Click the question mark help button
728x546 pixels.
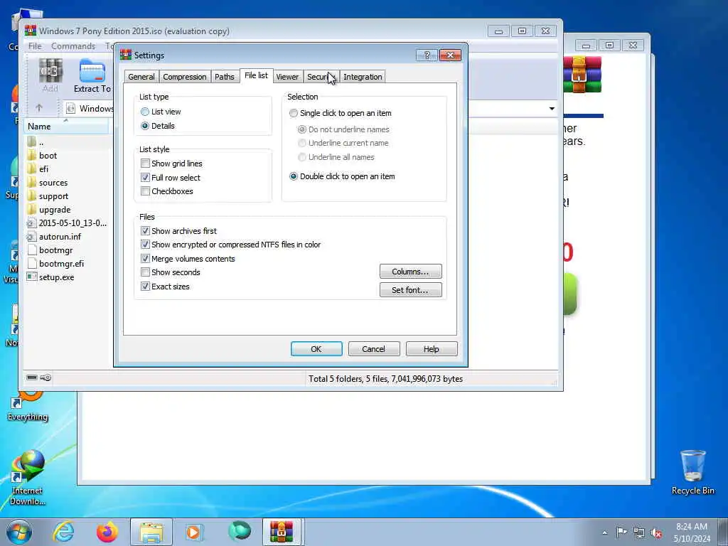[427, 55]
